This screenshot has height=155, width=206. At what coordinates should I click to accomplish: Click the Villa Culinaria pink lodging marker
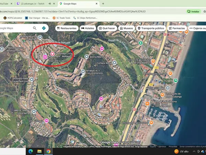pyautogui.click(x=46, y=121)
